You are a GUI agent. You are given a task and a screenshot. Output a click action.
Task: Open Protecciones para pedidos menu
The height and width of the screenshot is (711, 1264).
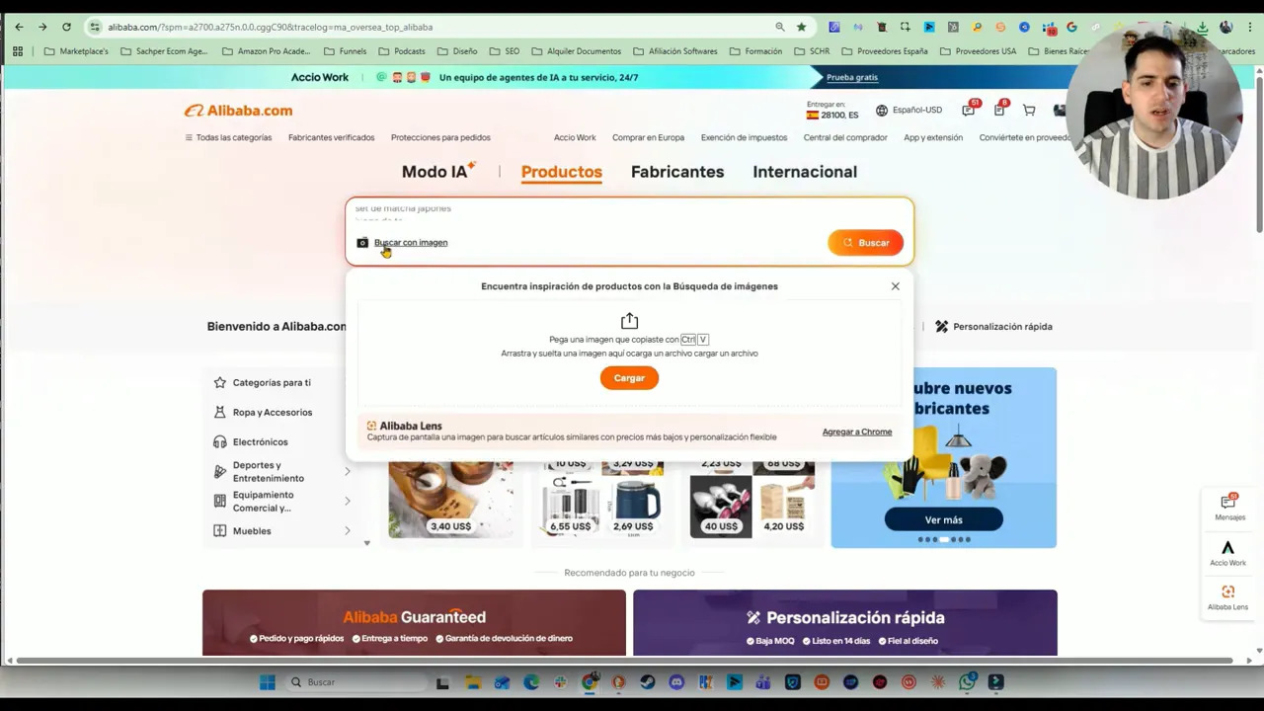(x=440, y=137)
